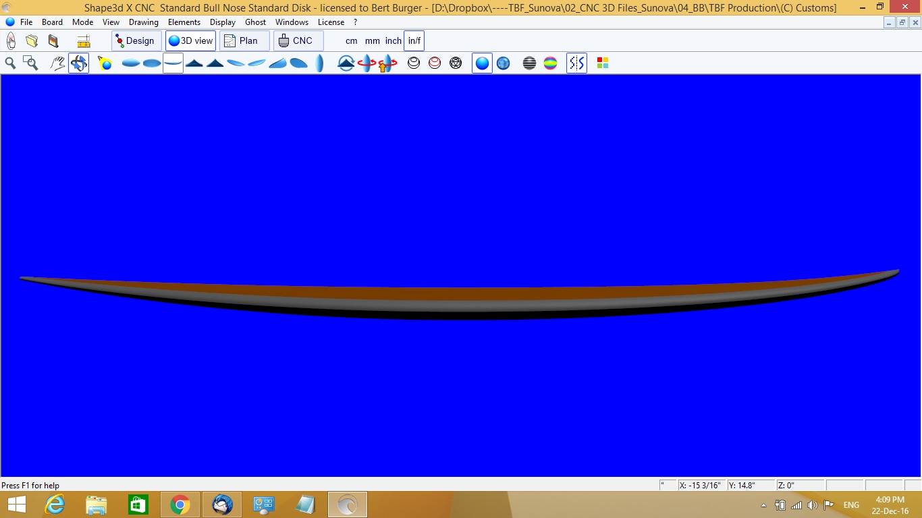Click the light source spotlight icon
The height and width of the screenshot is (518, 922).
105,63
